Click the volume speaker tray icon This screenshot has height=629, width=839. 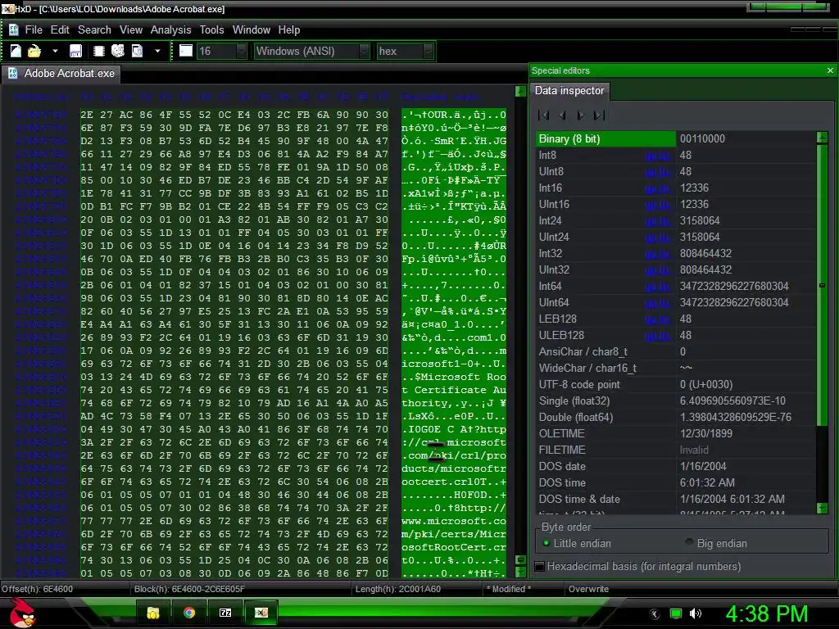click(x=696, y=613)
